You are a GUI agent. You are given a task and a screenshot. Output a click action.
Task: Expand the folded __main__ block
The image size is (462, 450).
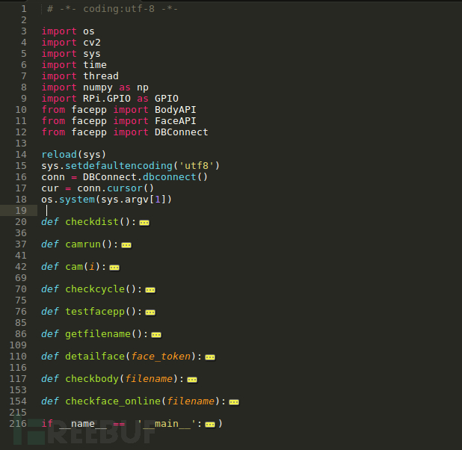coord(210,425)
